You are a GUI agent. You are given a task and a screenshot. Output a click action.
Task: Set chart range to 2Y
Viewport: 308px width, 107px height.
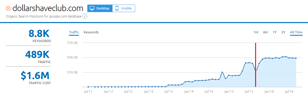tap(283, 32)
